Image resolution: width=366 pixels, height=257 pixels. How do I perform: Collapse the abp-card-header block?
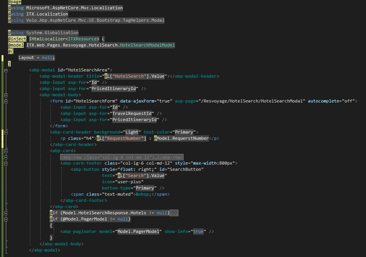point(6,132)
